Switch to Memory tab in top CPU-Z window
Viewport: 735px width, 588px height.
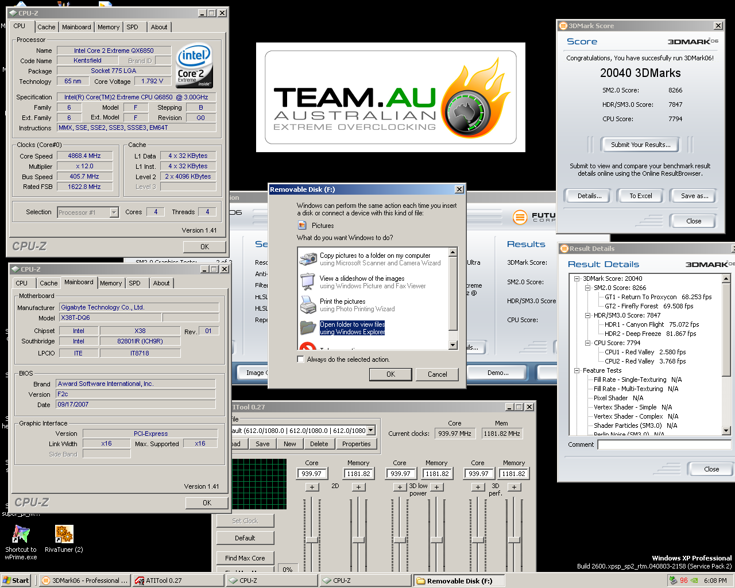coord(108,27)
